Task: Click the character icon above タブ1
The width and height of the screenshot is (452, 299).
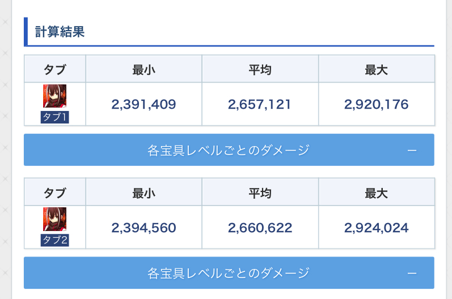Action: [54, 96]
